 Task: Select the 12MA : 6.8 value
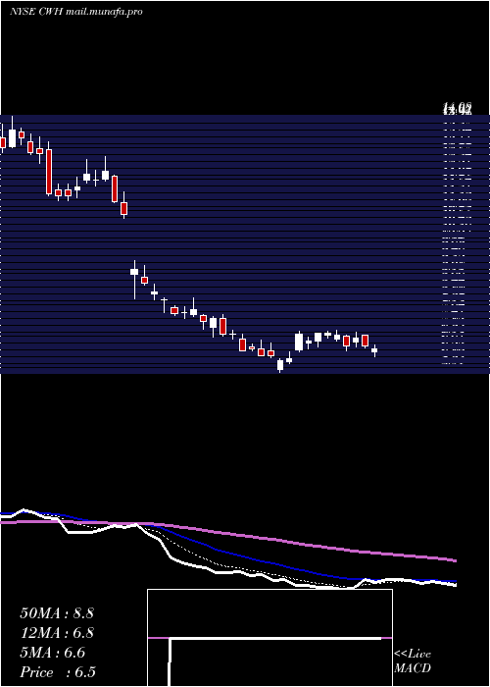click(x=57, y=633)
